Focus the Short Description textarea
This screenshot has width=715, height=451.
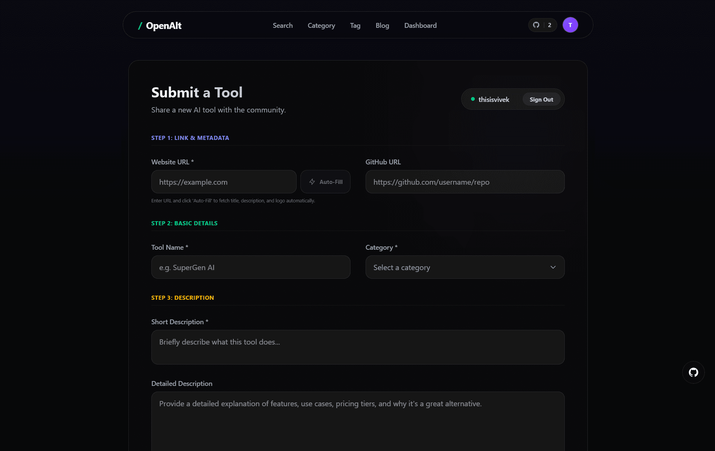tap(358, 347)
